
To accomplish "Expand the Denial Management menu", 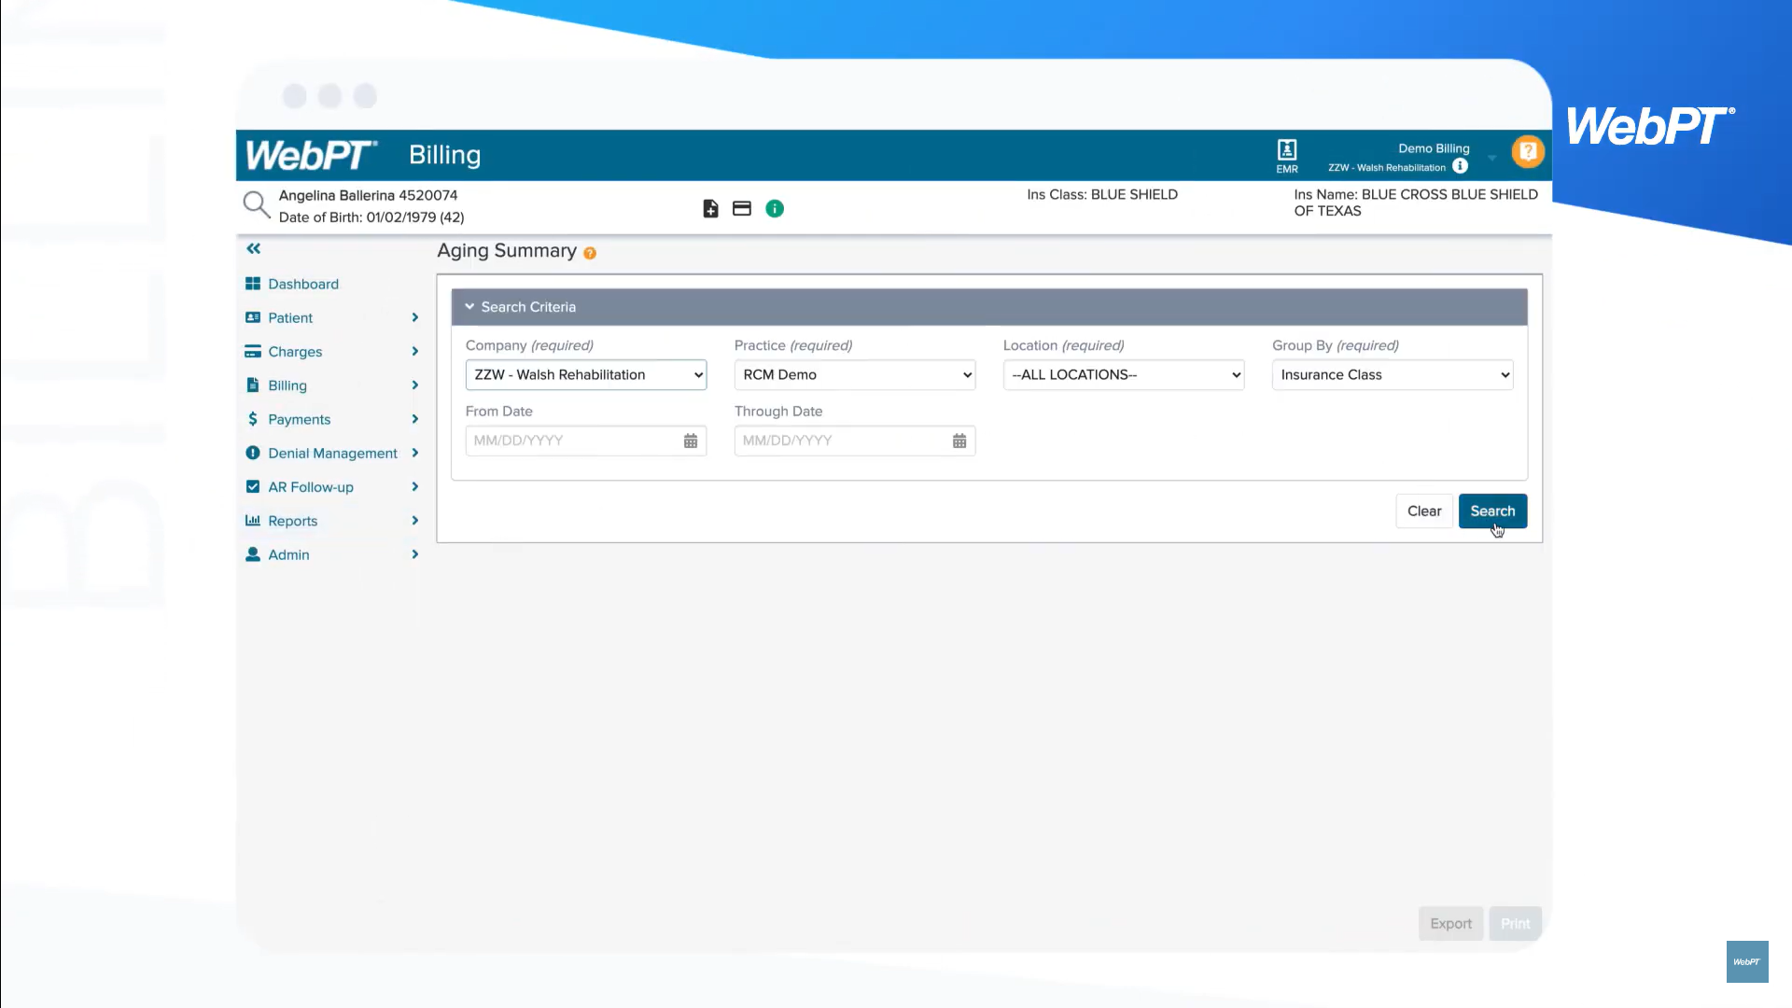I will point(331,453).
